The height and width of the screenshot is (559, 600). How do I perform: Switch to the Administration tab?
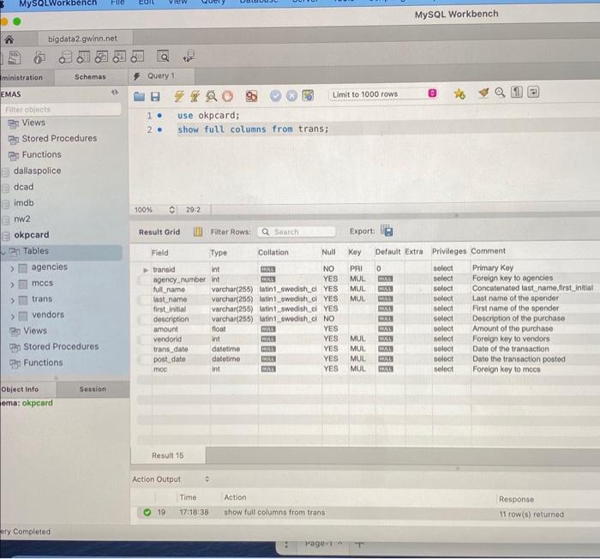pyautogui.click(x=27, y=77)
